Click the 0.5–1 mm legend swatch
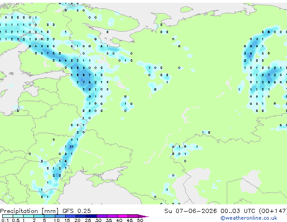This screenshot has height=222, width=287. [18, 216]
